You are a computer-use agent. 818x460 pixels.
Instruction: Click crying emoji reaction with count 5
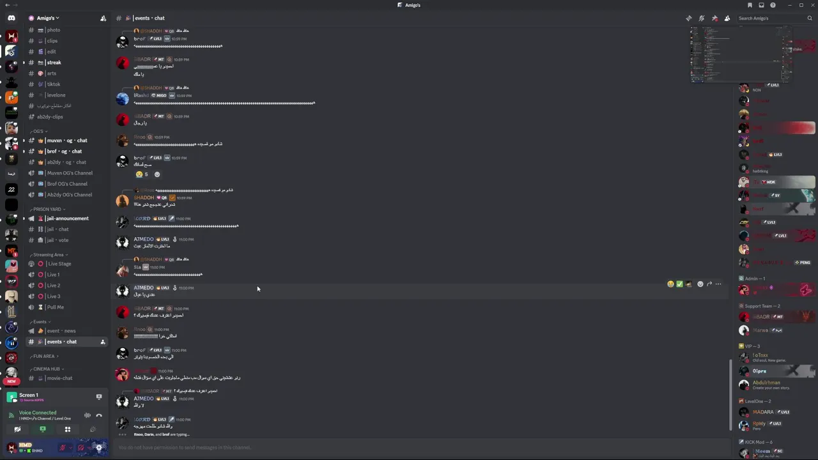pos(142,174)
